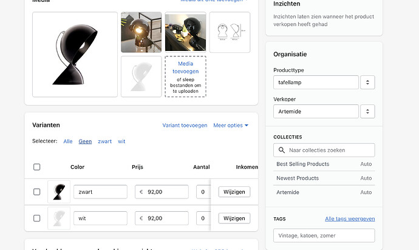
Task: Open the lamp dimensions diagram thumbnail
Action: pos(229,32)
